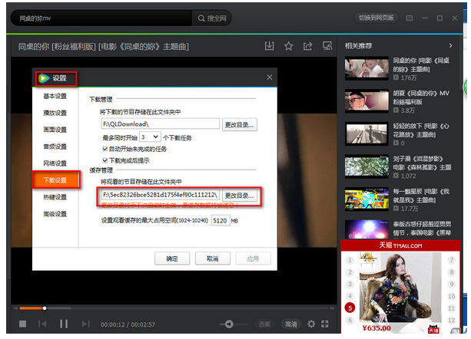
Task: Click 选集 button in player bar
Action: [x=264, y=324]
